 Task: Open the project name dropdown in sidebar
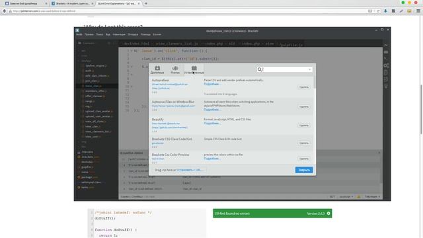pyautogui.click(x=89, y=43)
